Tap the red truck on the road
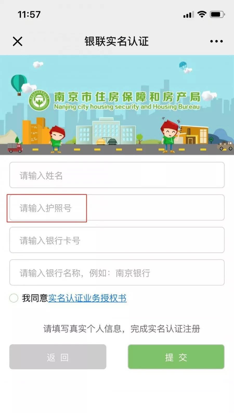Screen dimensions: 234x413 [x=15, y=148]
